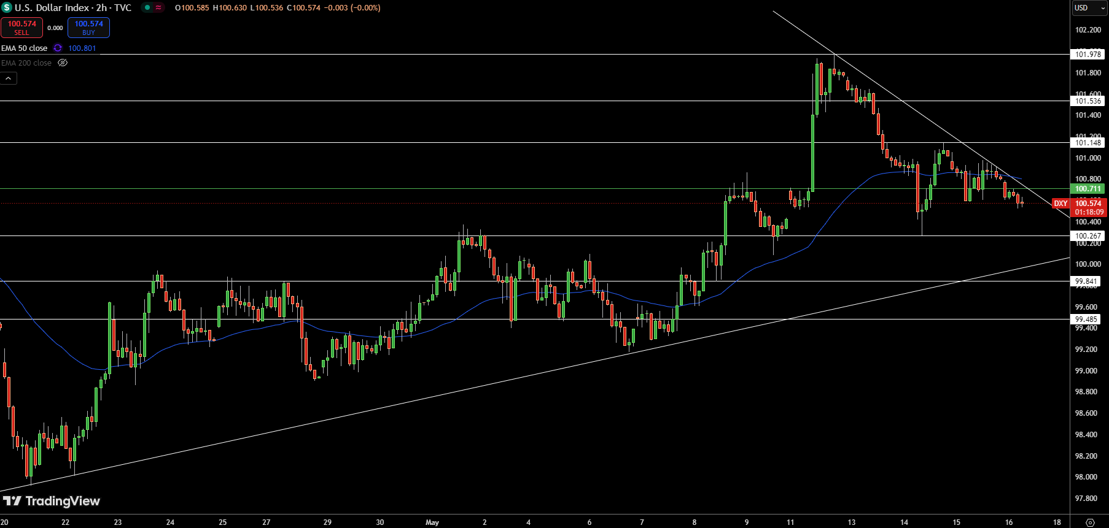Click the green market status dot
The image size is (1109, 528).
click(x=147, y=8)
